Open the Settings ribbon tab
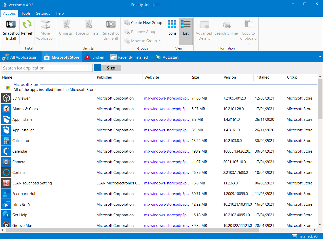323x239 pixels. (x=43, y=13)
